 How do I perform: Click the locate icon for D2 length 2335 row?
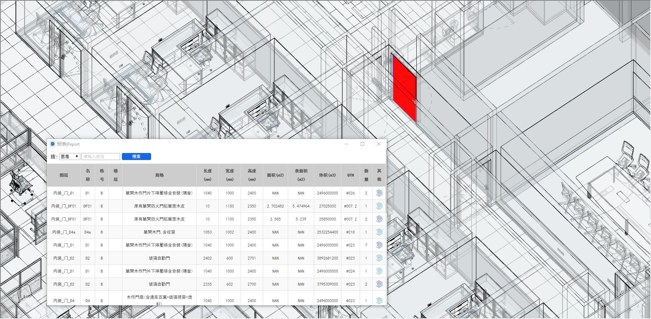point(379,284)
